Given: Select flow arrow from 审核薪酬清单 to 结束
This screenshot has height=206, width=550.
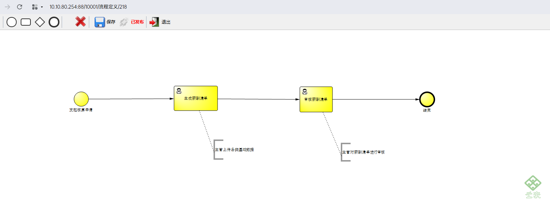Looking at the screenshot, I should (376, 99).
